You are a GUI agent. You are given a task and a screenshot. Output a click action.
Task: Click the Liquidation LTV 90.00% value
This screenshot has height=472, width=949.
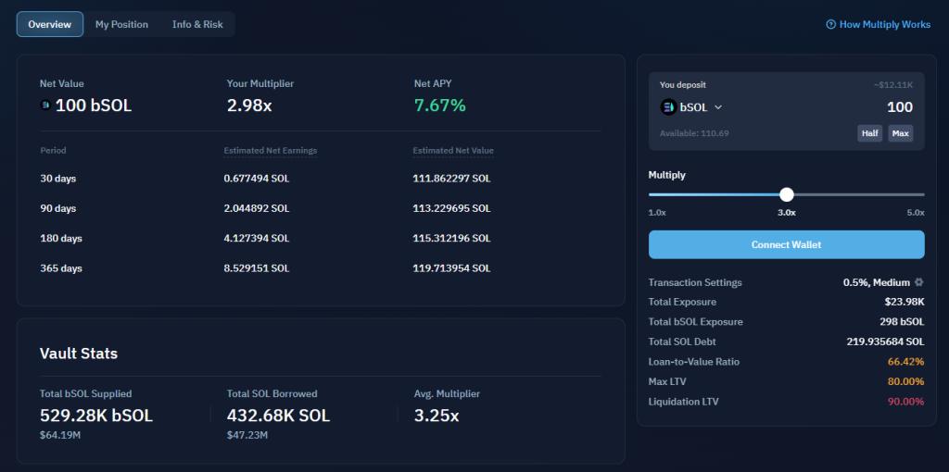click(905, 402)
